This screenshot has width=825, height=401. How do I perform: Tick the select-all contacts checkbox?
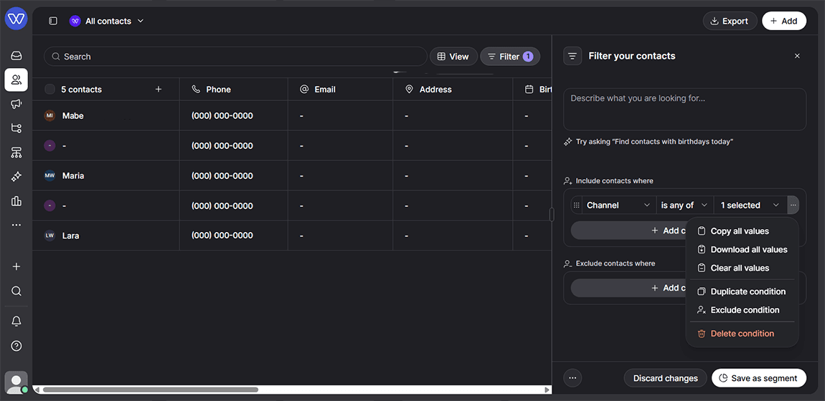click(x=49, y=90)
